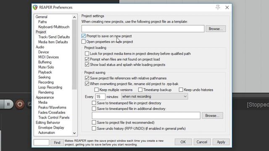Open Peaks/Waveforms preferences page
269x151 pixels.
point(52,107)
